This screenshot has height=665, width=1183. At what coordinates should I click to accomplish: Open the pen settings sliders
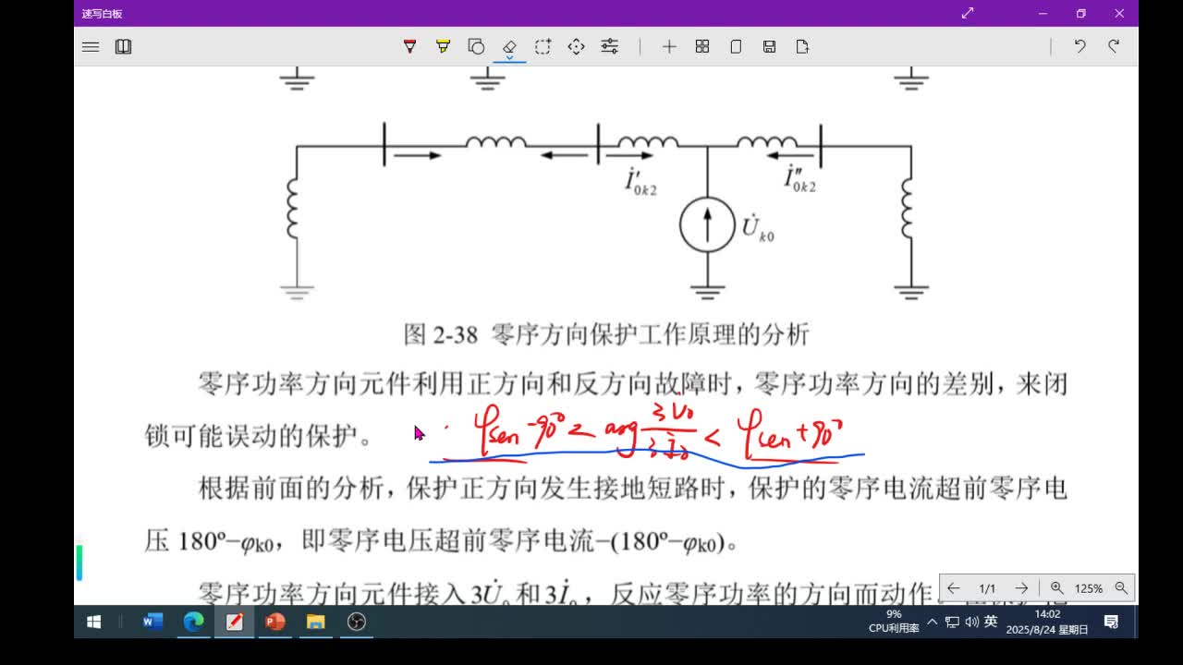pyautogui.click(x=609, y=46)
